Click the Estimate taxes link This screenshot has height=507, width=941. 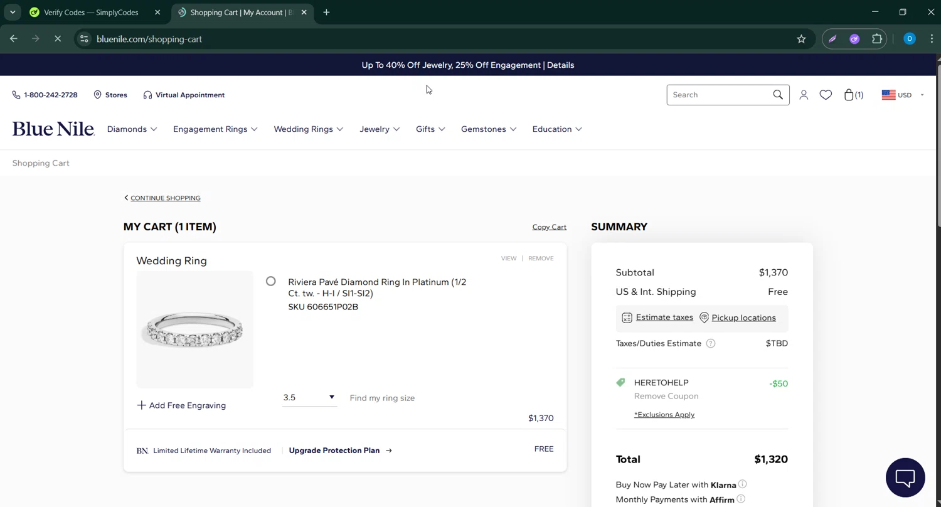664,318
